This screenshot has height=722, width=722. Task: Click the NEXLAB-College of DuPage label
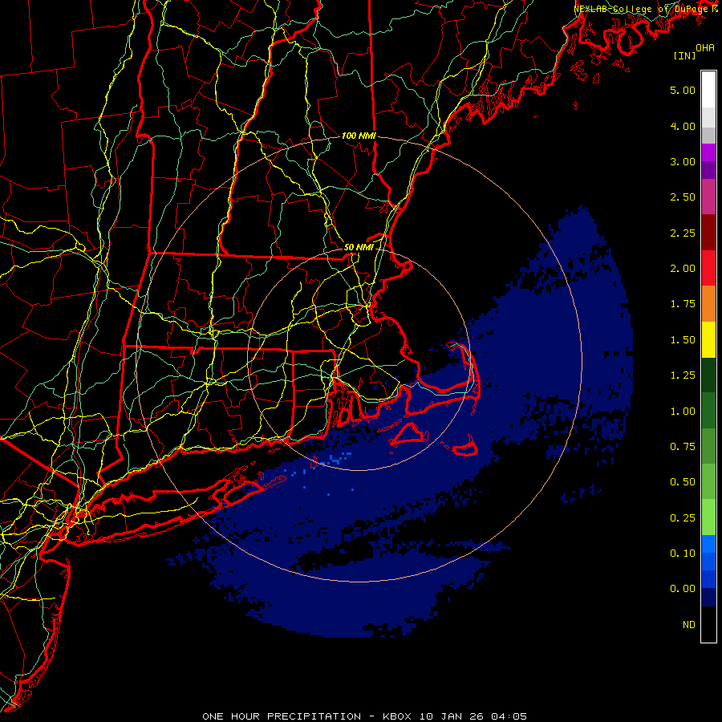(x=642, y=9)
